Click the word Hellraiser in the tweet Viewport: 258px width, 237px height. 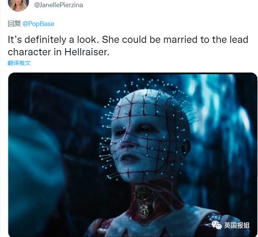click(x=87, y=52)
